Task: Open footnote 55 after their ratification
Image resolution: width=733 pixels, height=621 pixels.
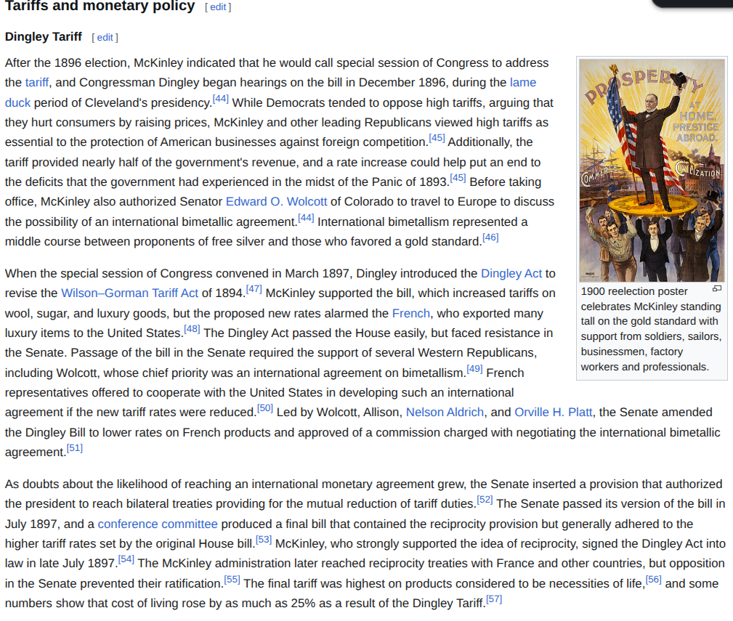Action: click(x=232, y=580)
